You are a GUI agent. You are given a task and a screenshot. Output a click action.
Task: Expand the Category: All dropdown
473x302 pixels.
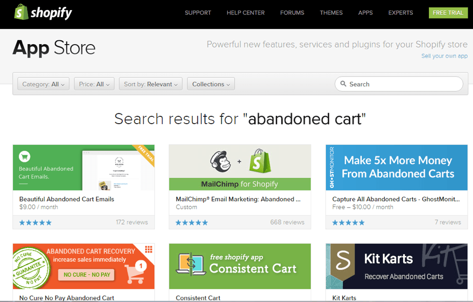[43, 84]
